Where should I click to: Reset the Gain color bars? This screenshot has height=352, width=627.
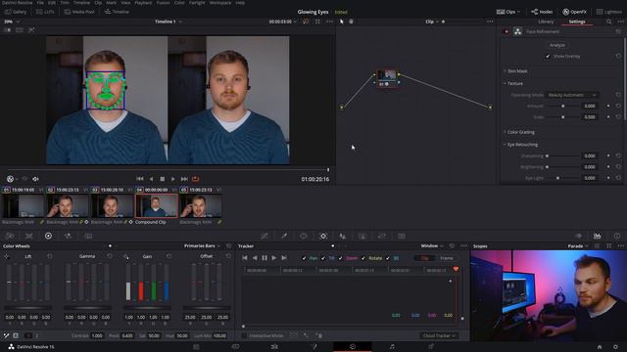[x=169, y=256]
